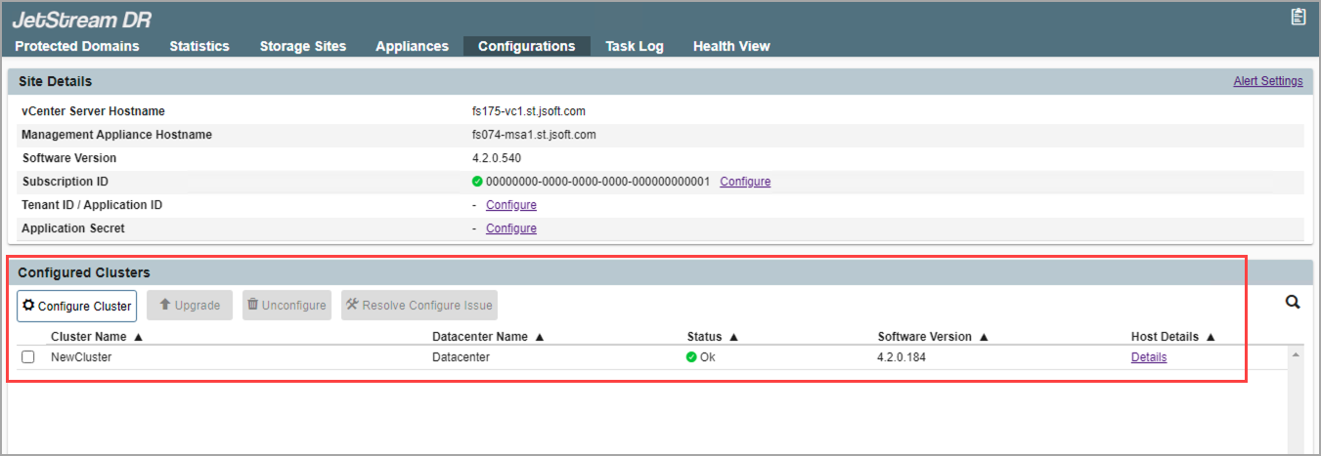Viewport: 1321px width, 456px height.
Task: Sort by Software Version column arrow
Action: [984, 337]
